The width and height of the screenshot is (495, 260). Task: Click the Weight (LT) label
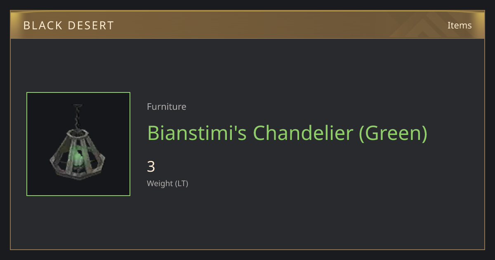167,183
